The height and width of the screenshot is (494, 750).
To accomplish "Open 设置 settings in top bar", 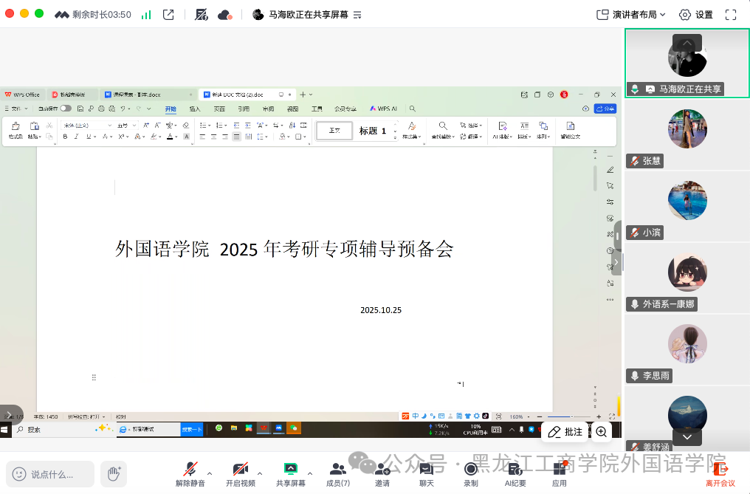I will coord(696,14).
